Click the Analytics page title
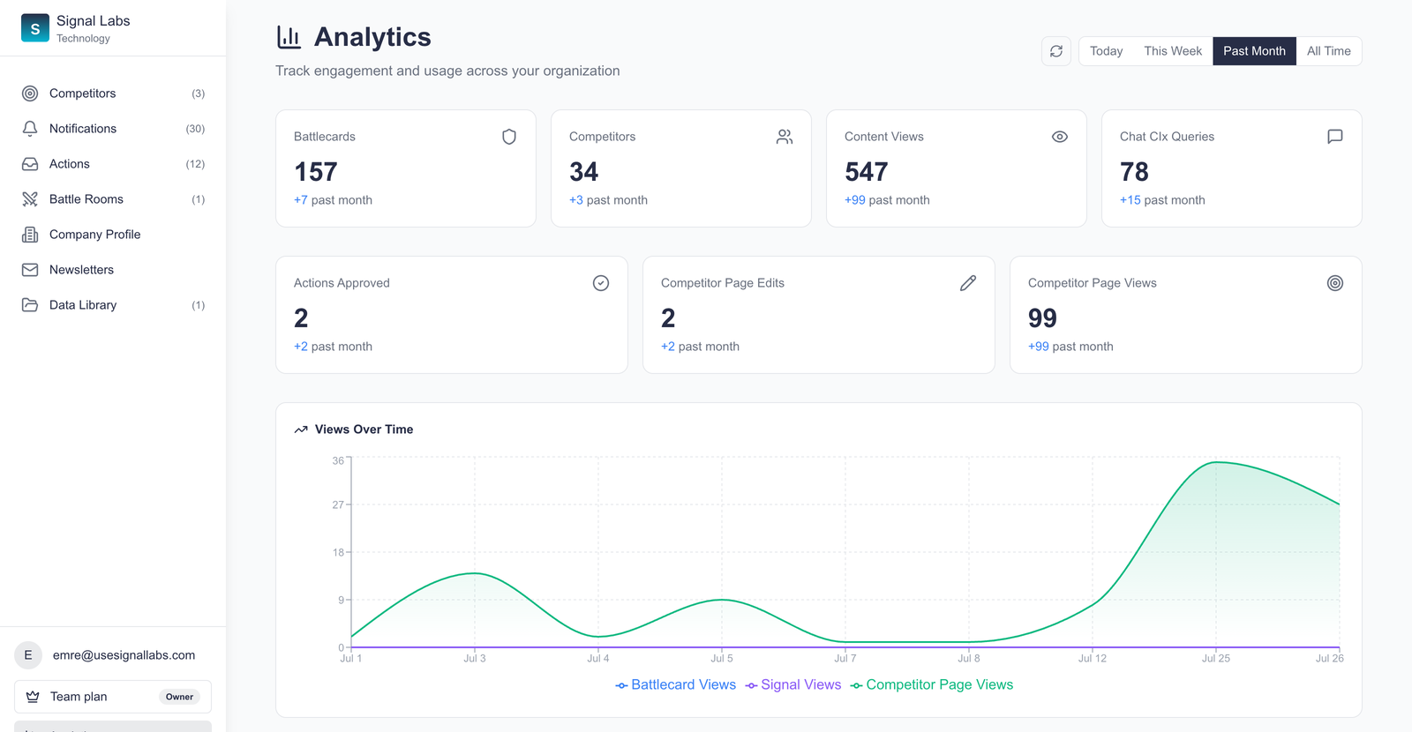 [372, 37]
